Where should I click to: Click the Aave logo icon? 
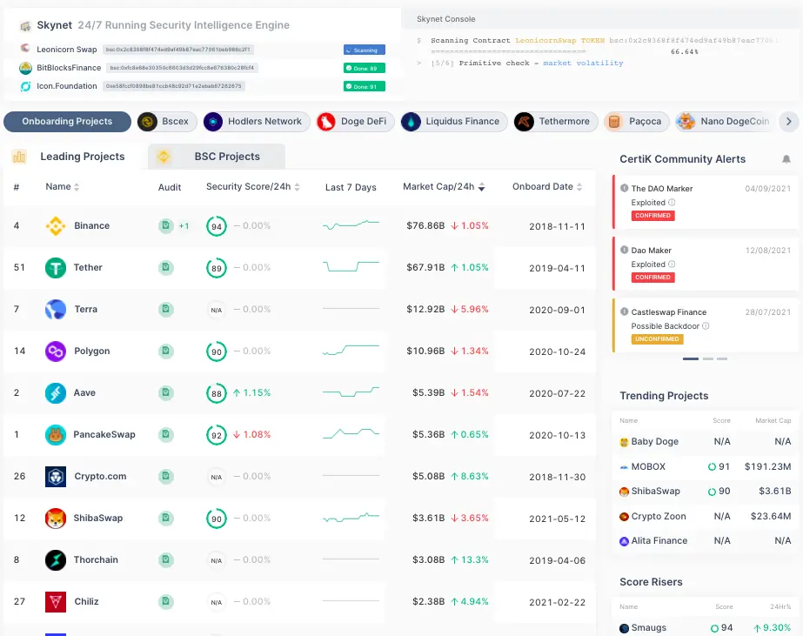(56, 392)
